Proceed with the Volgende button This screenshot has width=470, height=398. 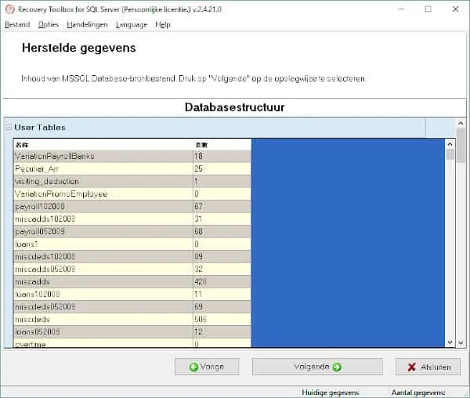point(317,367)
